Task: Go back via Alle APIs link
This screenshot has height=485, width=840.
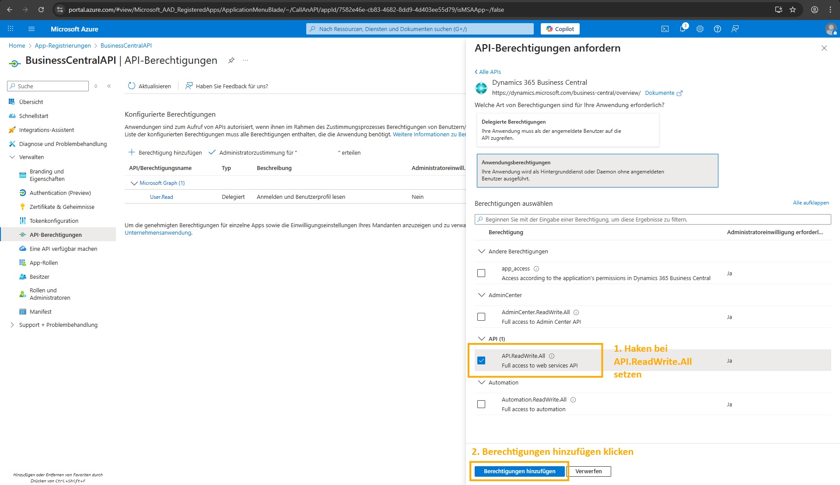Action: (x=488, y=72)
